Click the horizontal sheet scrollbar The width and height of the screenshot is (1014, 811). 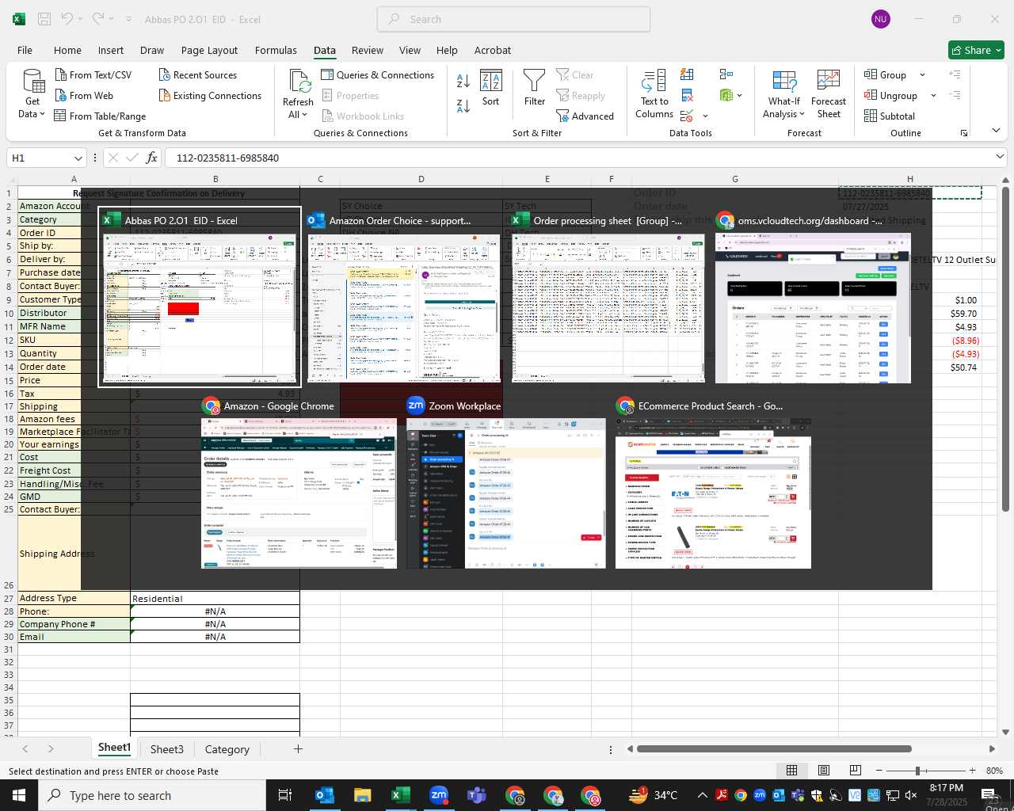(x=774, y=748)
